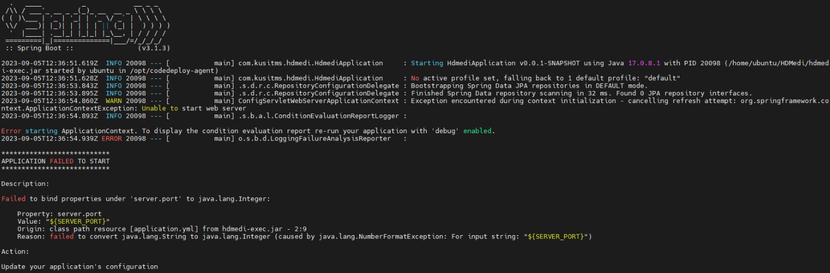Image resolution: width=830 pixels, height=273 pixels.
Task: Click 'Property: server.port' line
Action: [59, 214]
